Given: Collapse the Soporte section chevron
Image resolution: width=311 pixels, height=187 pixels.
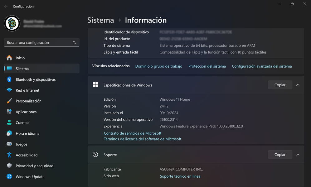Looking at the screenshot, I should pyautogui.click(x=298, y=155).
